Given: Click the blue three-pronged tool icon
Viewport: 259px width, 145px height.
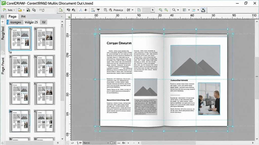Looking at the screenshot, I should pos(81,10).
